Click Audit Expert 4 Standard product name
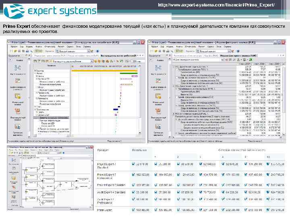This screenshot has height=217, width=290. 111,192
